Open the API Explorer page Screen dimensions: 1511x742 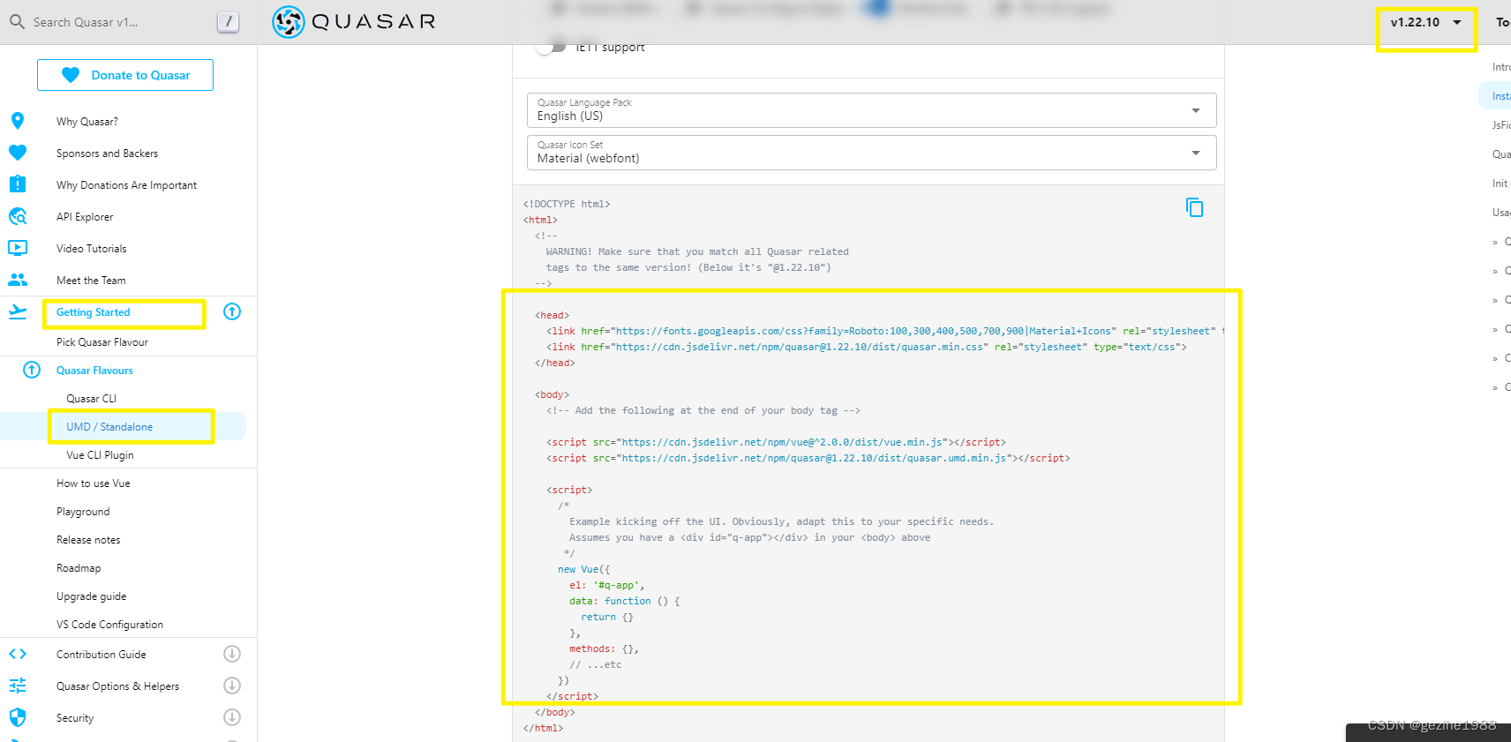(85, 217)
